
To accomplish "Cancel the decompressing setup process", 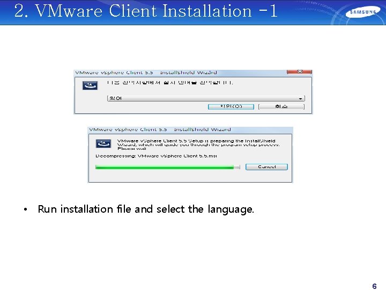I will point(266,167).
